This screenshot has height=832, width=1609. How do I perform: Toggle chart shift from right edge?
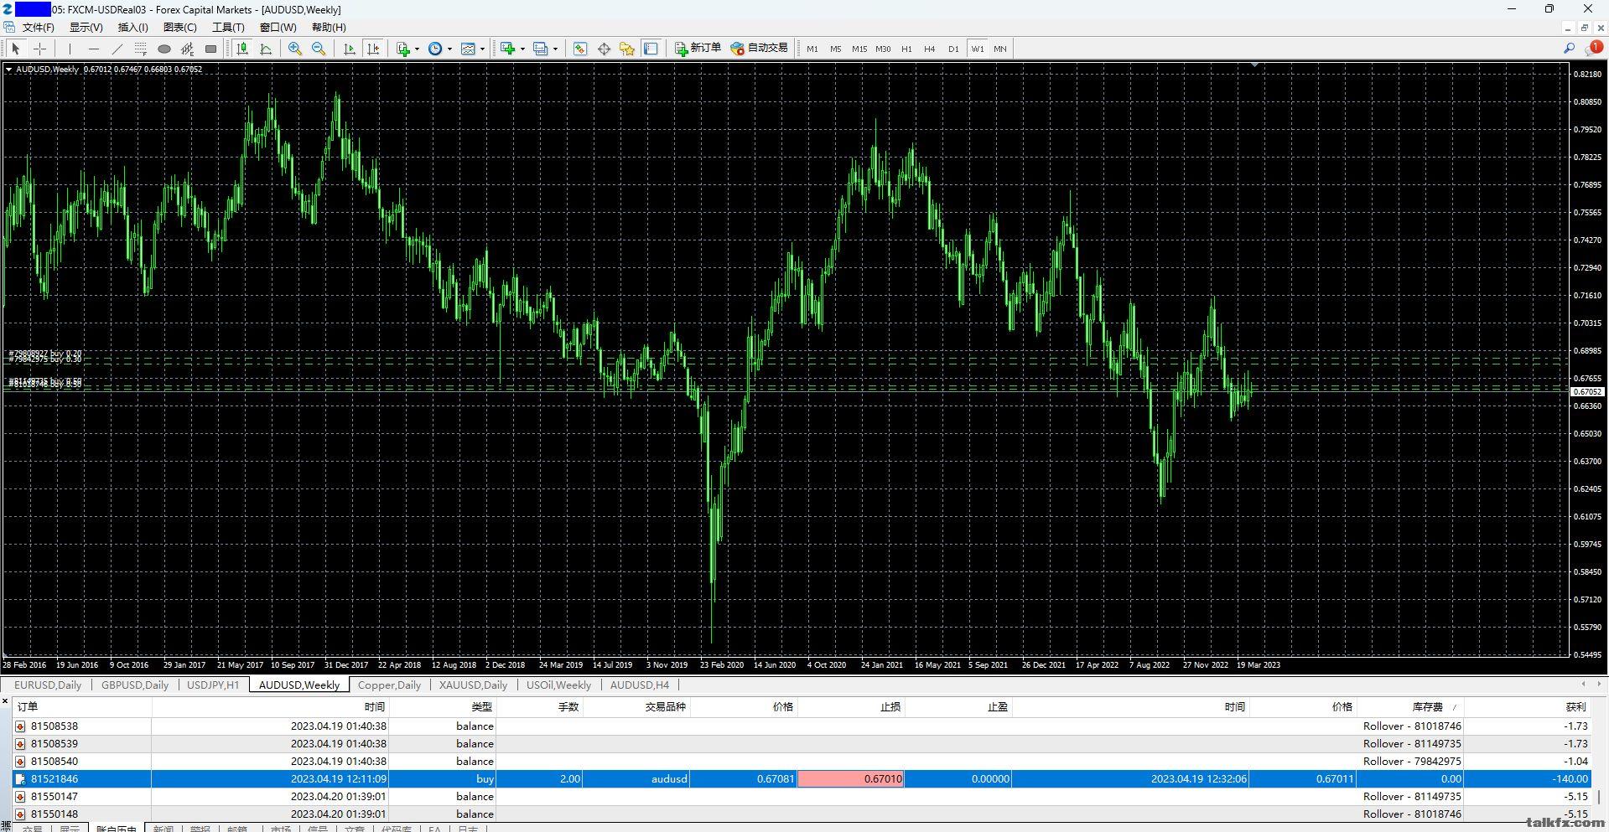[x=373, y=49]
